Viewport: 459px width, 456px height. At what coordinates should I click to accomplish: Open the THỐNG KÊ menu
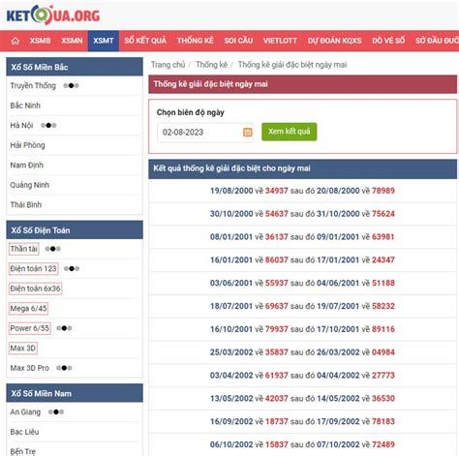(196, 41)
